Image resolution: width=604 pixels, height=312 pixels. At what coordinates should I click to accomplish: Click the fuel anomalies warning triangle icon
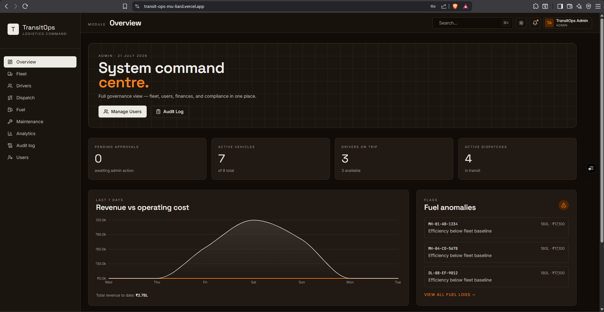tap(564, 205)
